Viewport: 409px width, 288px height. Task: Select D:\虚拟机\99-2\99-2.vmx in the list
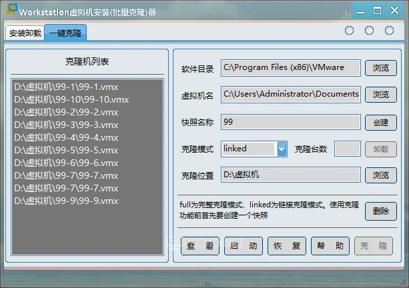(x=87, y=112)
